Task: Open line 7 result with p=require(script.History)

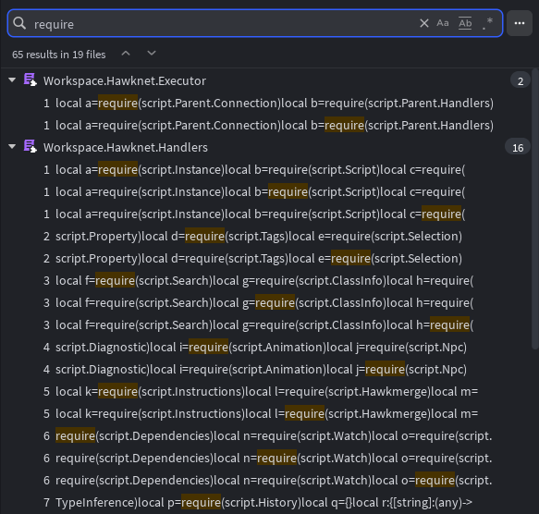Action: (x=258, y=502)
